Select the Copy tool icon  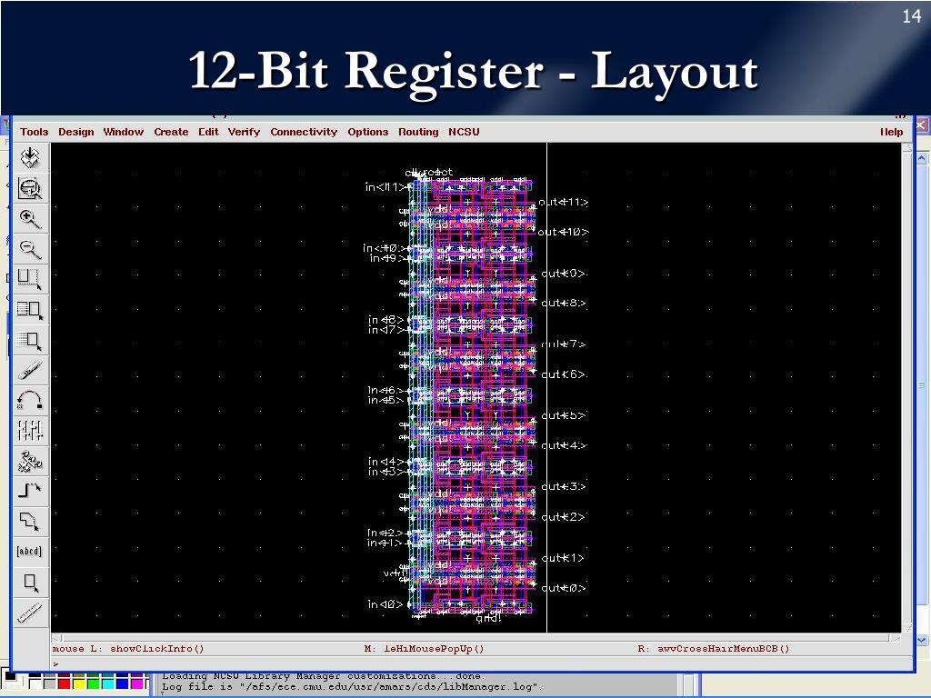click(31, 310)
